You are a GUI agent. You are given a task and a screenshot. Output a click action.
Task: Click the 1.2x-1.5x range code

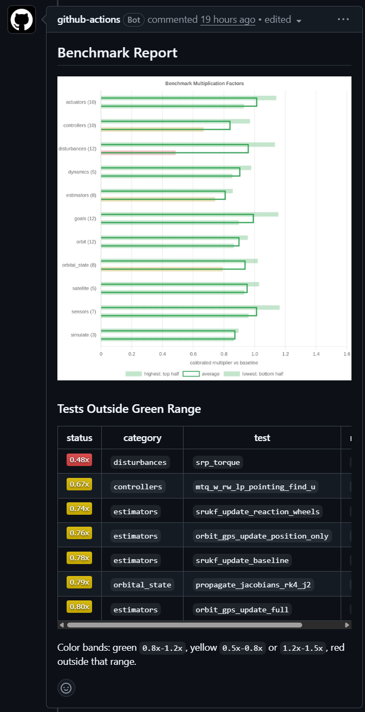pyautogui.click(x=304, y=648)
